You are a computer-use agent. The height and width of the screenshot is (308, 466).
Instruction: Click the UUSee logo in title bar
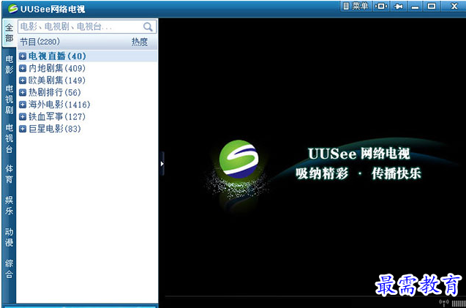[12, 9]
